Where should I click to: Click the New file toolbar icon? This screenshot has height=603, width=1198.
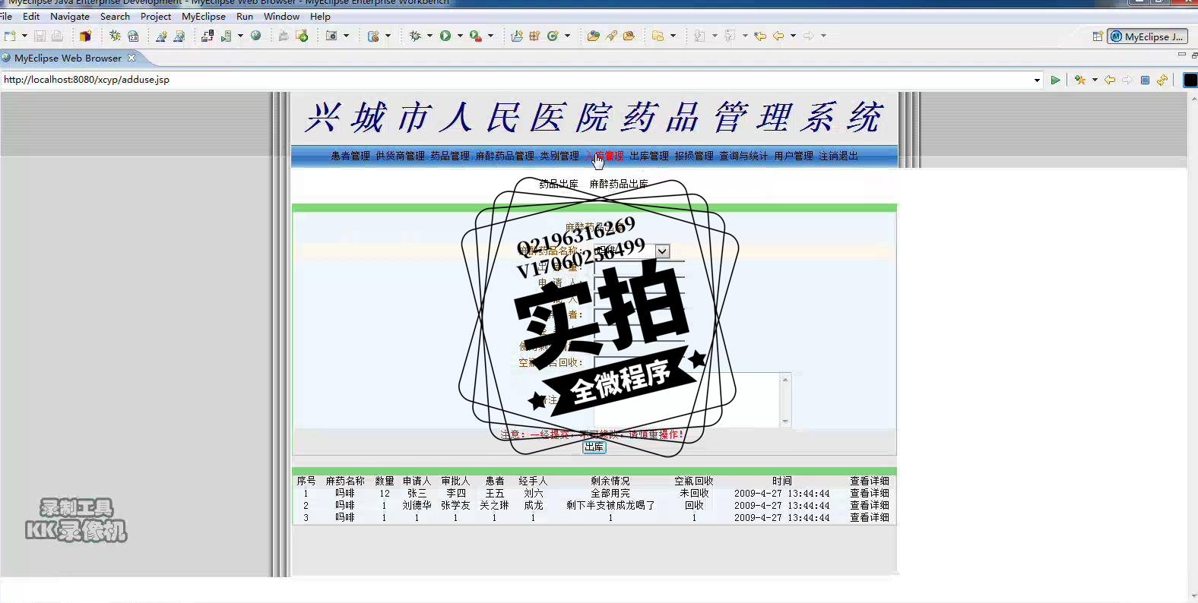[10, 36]
